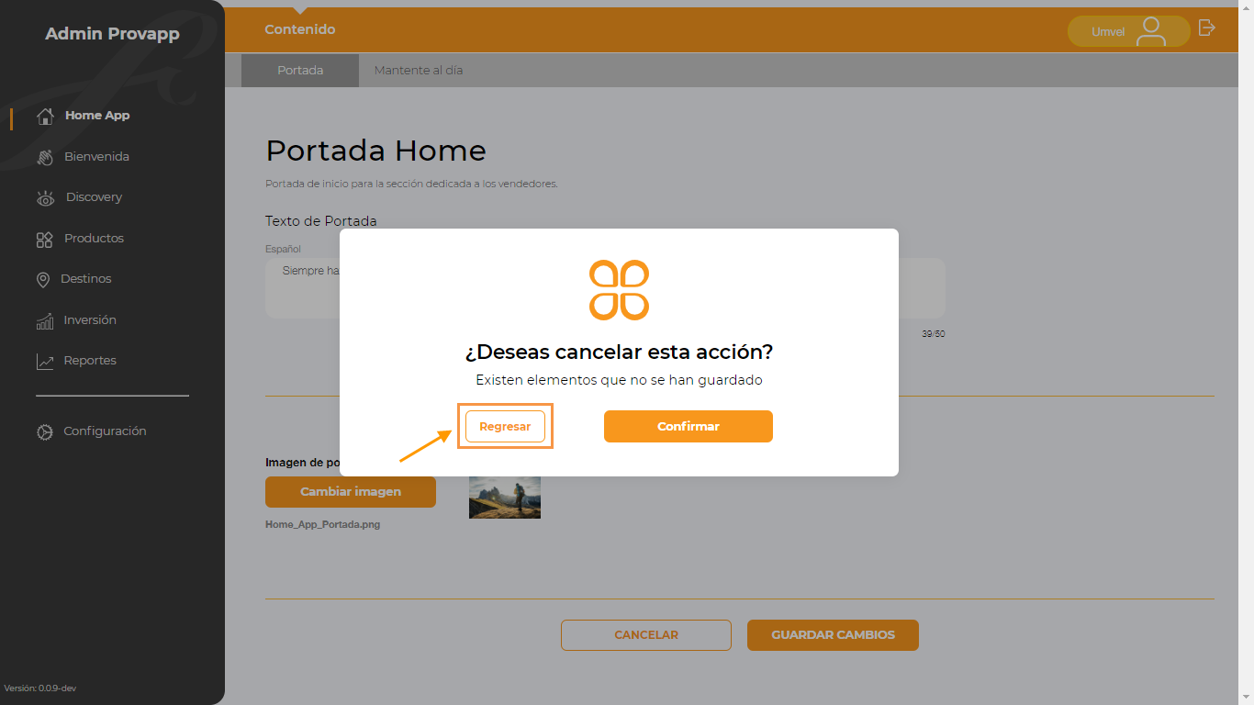Switch to Mantente al día tab
This screenshot has width=1254, height=705.
point(419,70)
